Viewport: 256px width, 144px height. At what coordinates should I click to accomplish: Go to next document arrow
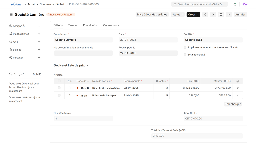pos(213,14)
